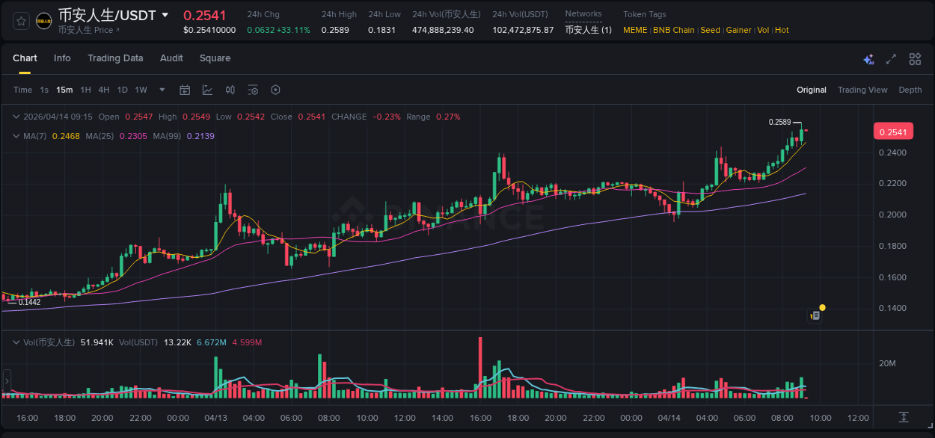This screenshot has width=935, height=438.
Task: Open the extra timeframes dropdown arrow
Action: (x=161, y=90)
